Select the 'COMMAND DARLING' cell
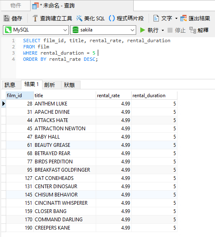Image resolution: width=215 pixels, height=237 pixels. click(x=65, y=220)
